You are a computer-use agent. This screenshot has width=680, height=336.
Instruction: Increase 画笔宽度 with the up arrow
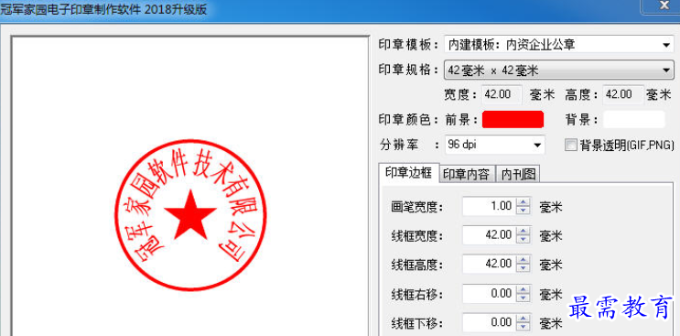tap(523, 202)
